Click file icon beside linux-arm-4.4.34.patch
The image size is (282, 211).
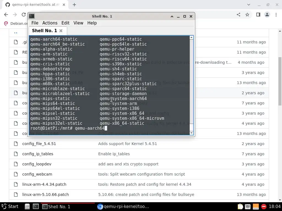16,184
